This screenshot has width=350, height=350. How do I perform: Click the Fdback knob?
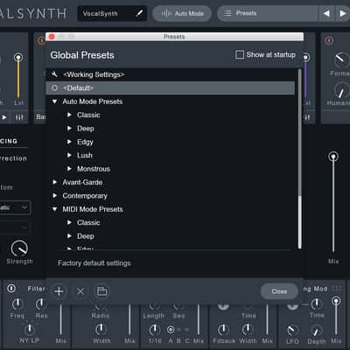pyautogui.click(x=223, y=330)
